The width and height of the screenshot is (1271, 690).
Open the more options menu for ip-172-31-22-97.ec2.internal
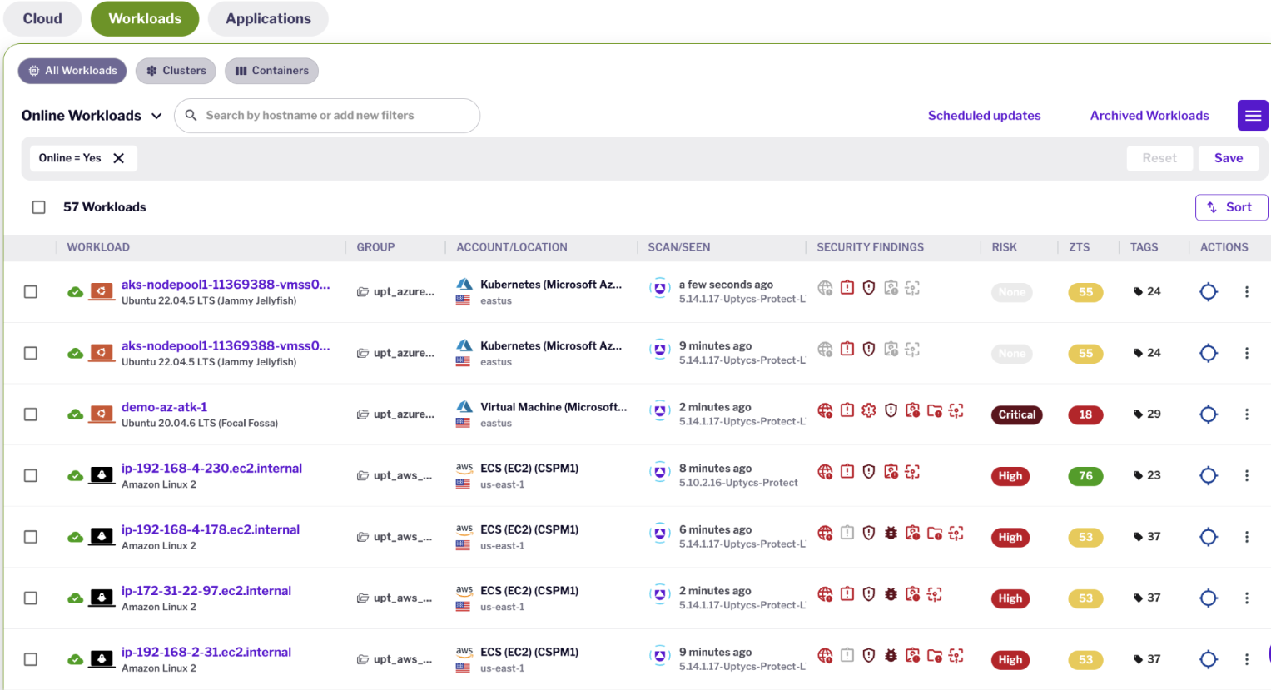click(1247, 598)
